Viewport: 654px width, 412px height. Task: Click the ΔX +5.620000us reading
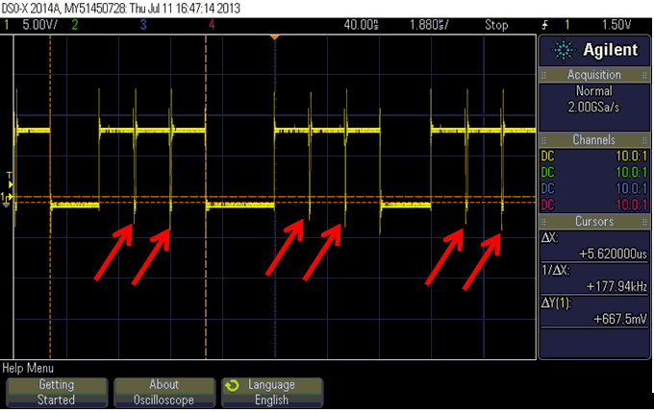click(594, 246)
